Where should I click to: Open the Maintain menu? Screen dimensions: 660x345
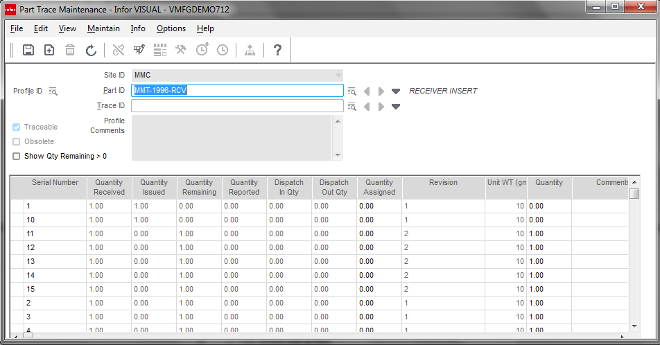point(103,28)
